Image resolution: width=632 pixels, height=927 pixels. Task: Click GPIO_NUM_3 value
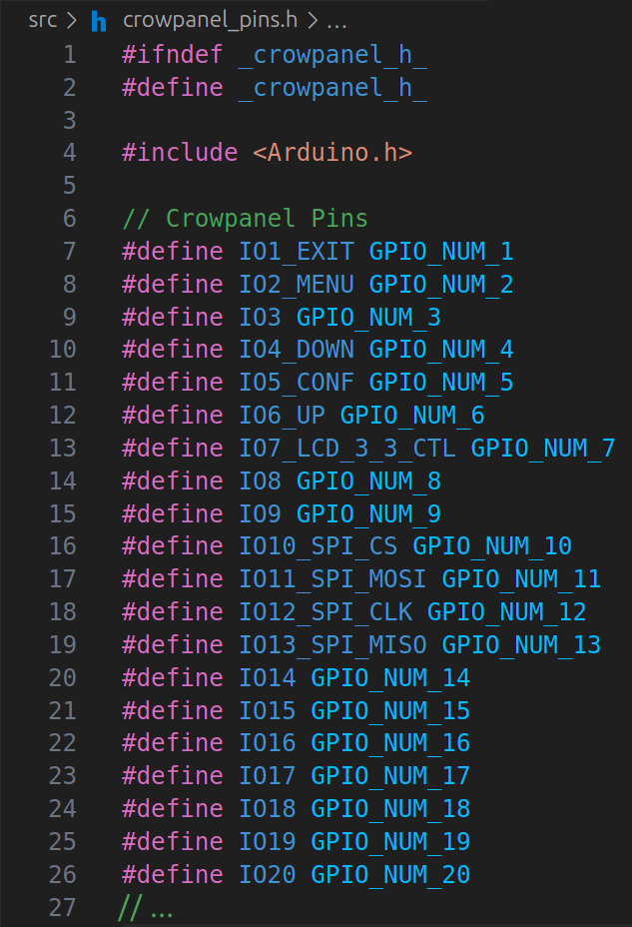(x=368, y=318)
